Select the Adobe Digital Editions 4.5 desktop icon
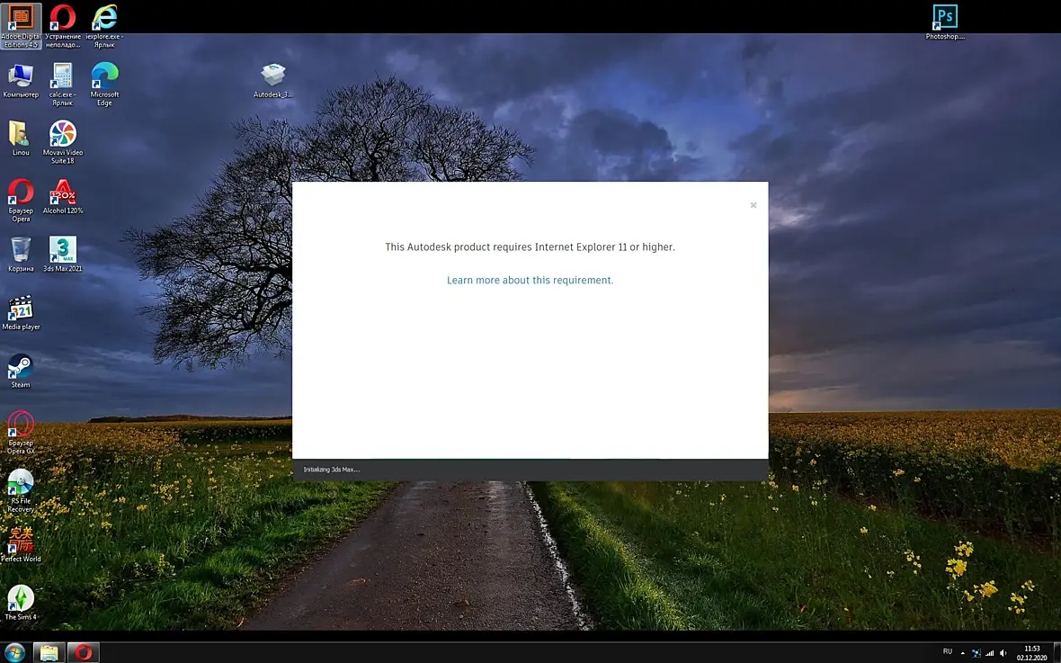This screenshot has width=1061, height=663. (x=21, y=26)
